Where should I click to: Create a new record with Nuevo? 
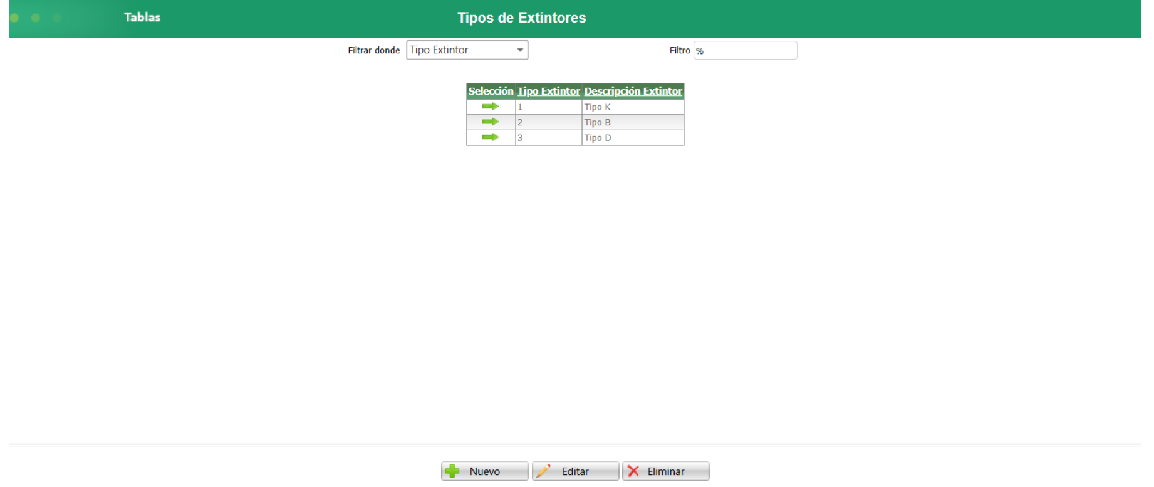pos(484,471)
